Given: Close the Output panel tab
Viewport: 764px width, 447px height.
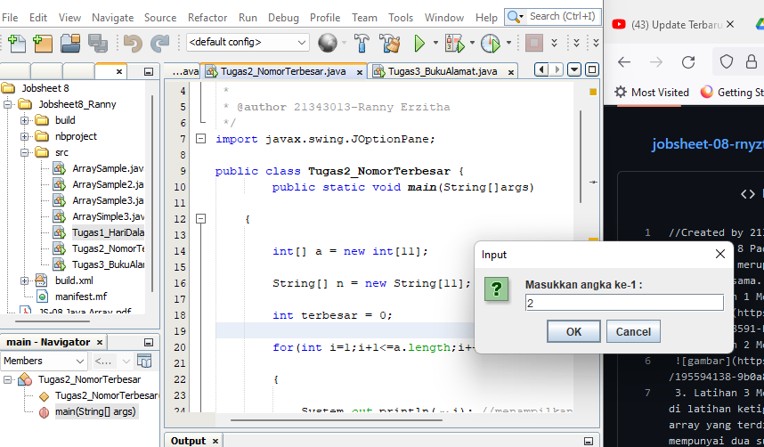Looking at the screenshot, I should (x=215, y=441).
